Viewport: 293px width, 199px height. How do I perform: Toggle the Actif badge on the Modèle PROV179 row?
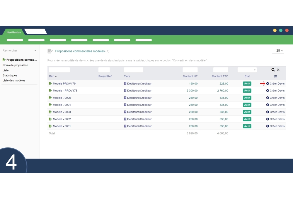point(247,83)
